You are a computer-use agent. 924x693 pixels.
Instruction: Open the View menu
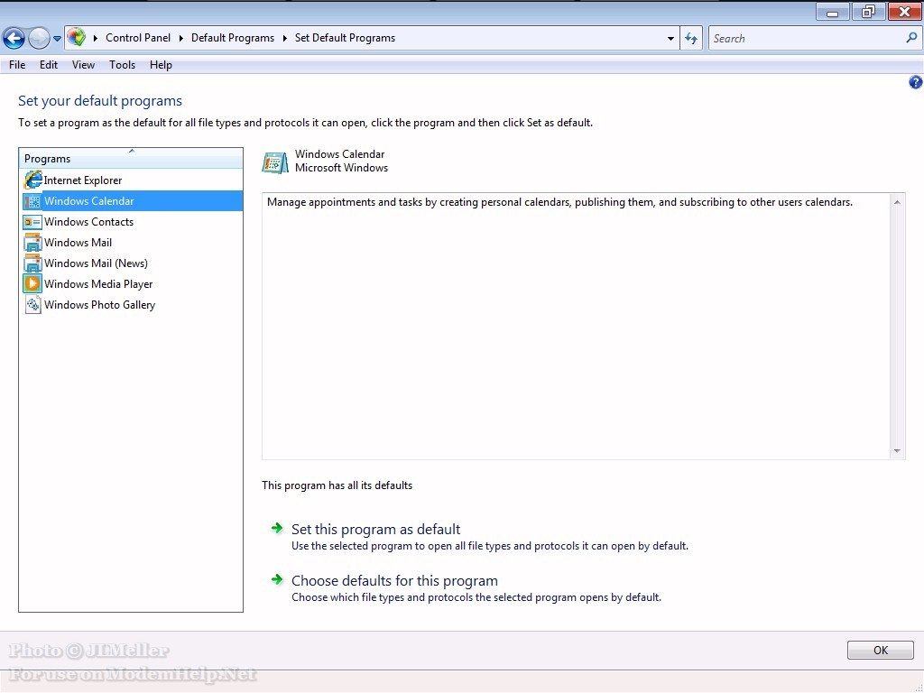[x=83, y=65]
